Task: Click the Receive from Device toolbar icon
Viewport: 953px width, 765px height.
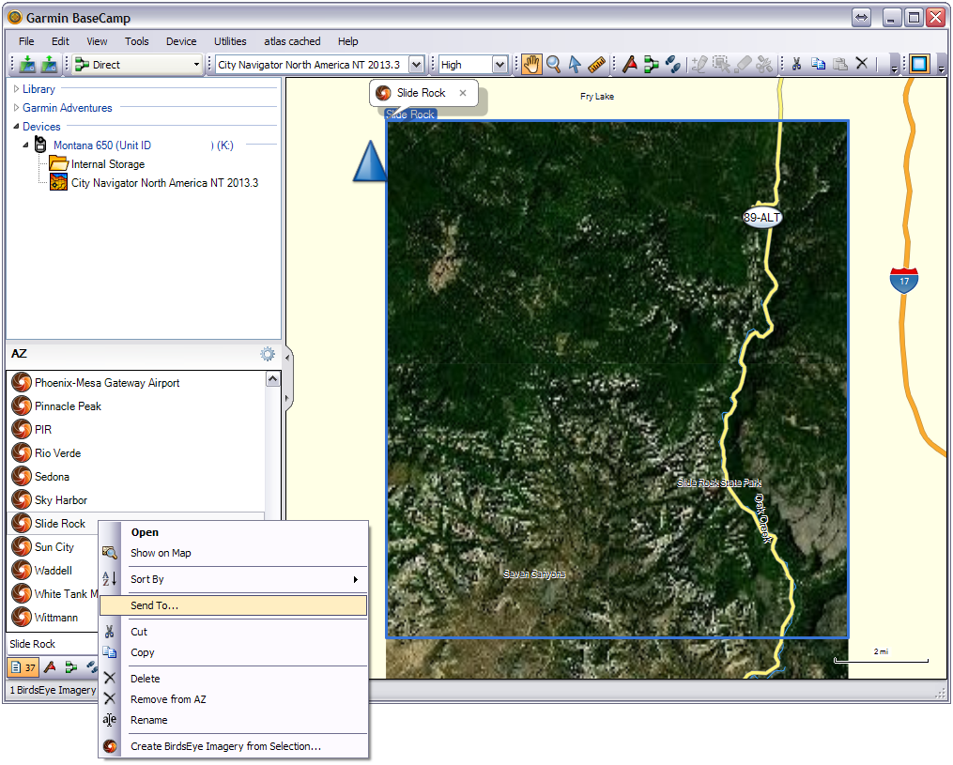Action: 49,64
